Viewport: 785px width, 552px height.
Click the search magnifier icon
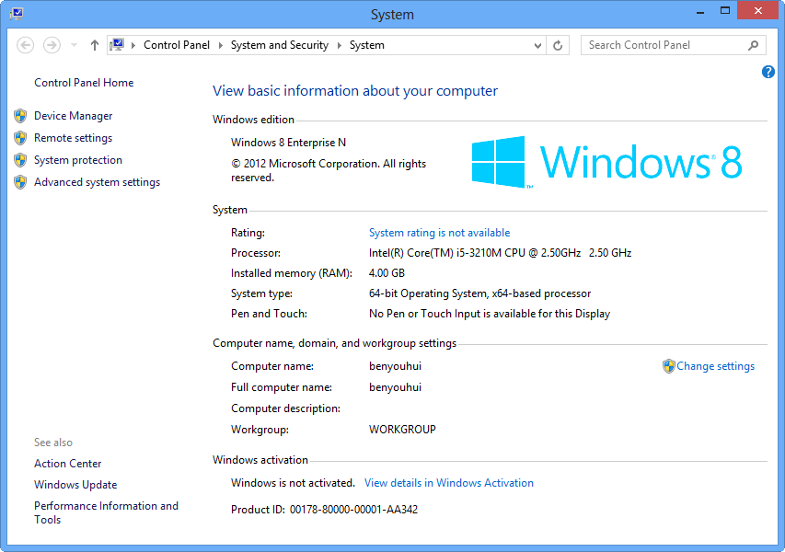(753, 46)
